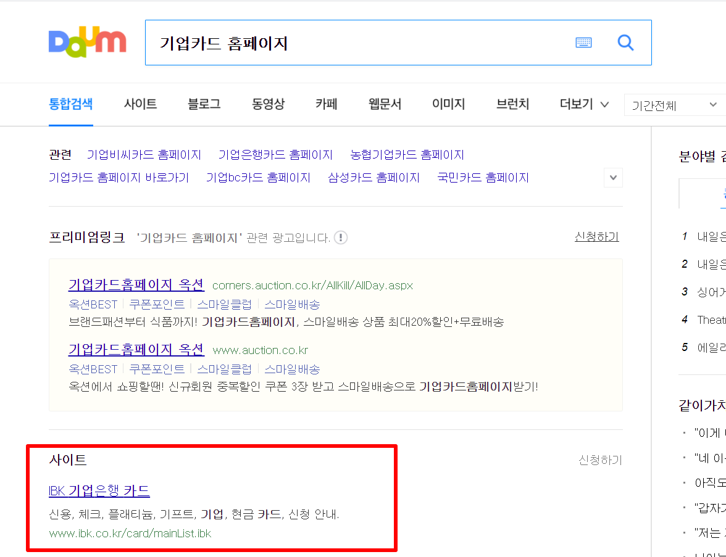Click 쿠폰포인트 under the first ad
This screenshot has width=726, height=557.
coord(157,305)
